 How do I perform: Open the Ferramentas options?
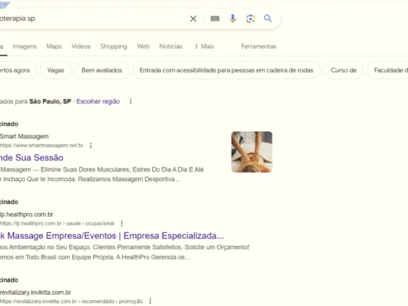click(x=259, y=47)
